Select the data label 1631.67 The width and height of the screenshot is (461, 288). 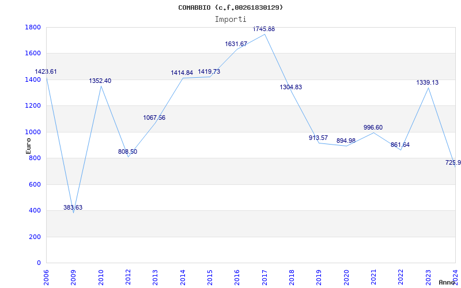tap(236, 44)
